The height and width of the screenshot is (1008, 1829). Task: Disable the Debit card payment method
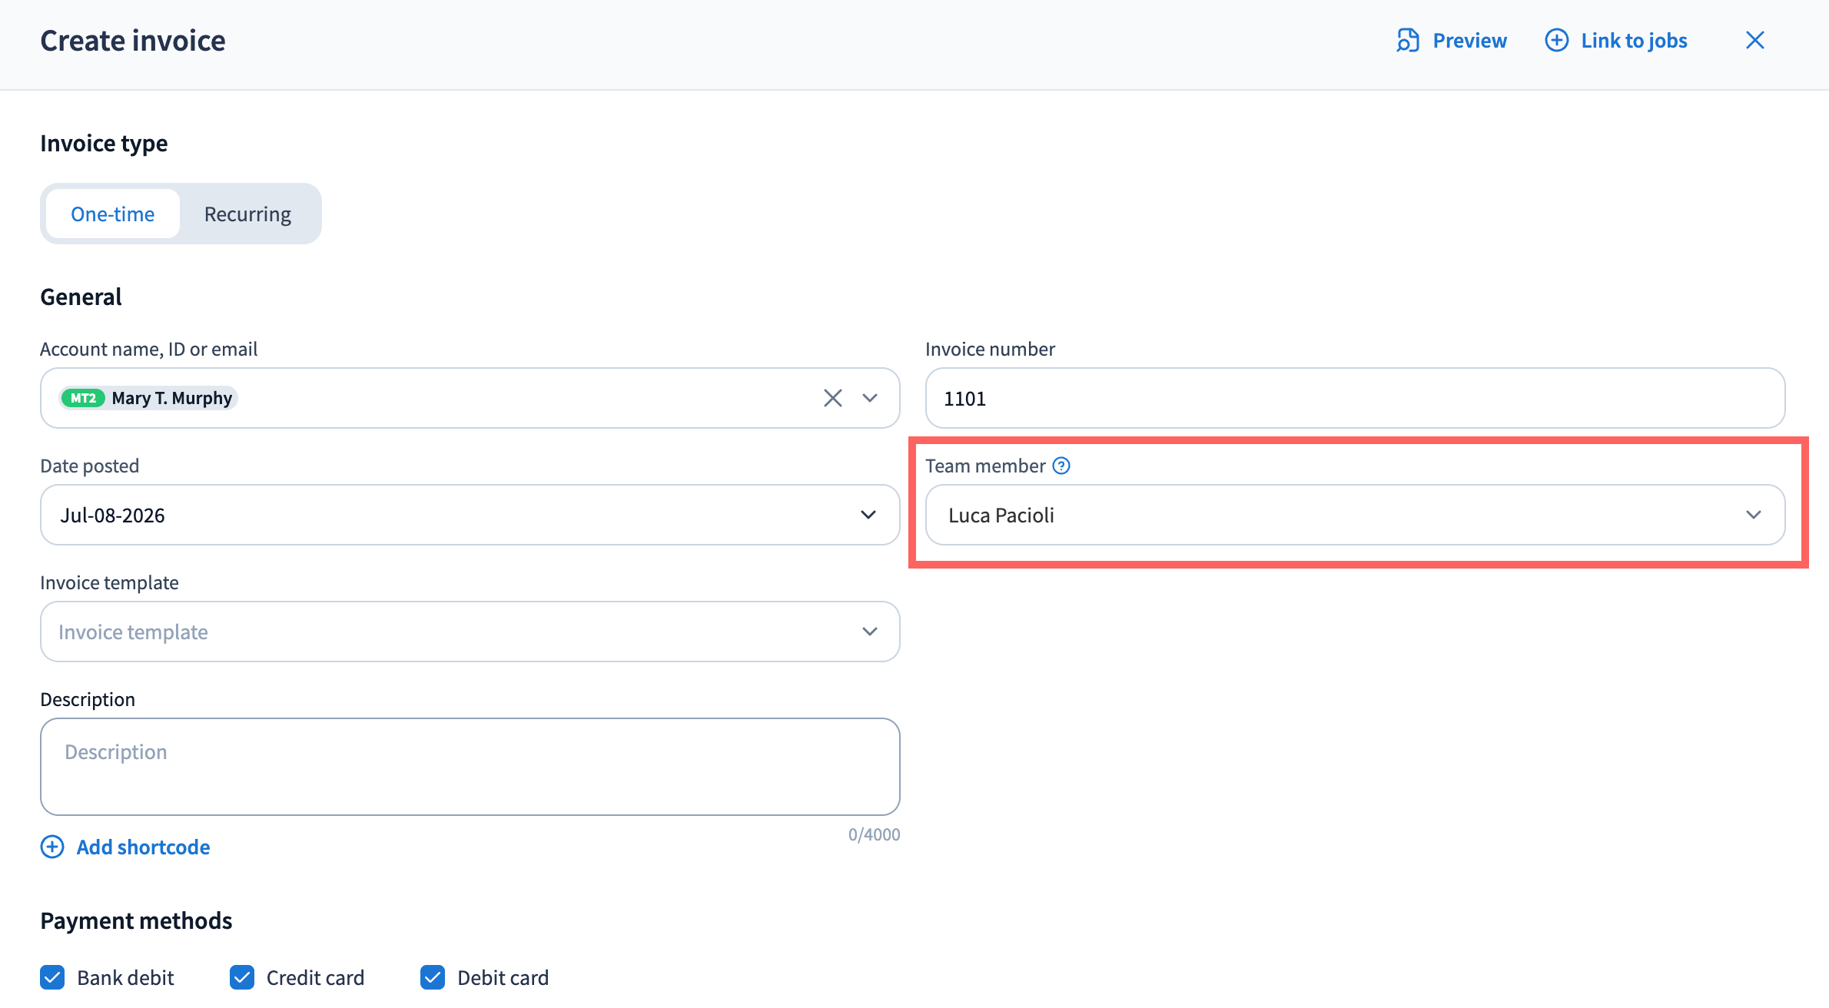(433, 977)
